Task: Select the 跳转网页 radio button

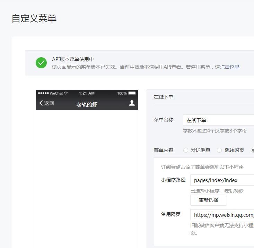Action: [219, 150]
